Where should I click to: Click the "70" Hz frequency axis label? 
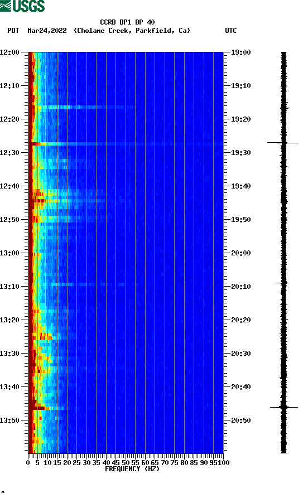pyautogui.click(x=165, y=463)
